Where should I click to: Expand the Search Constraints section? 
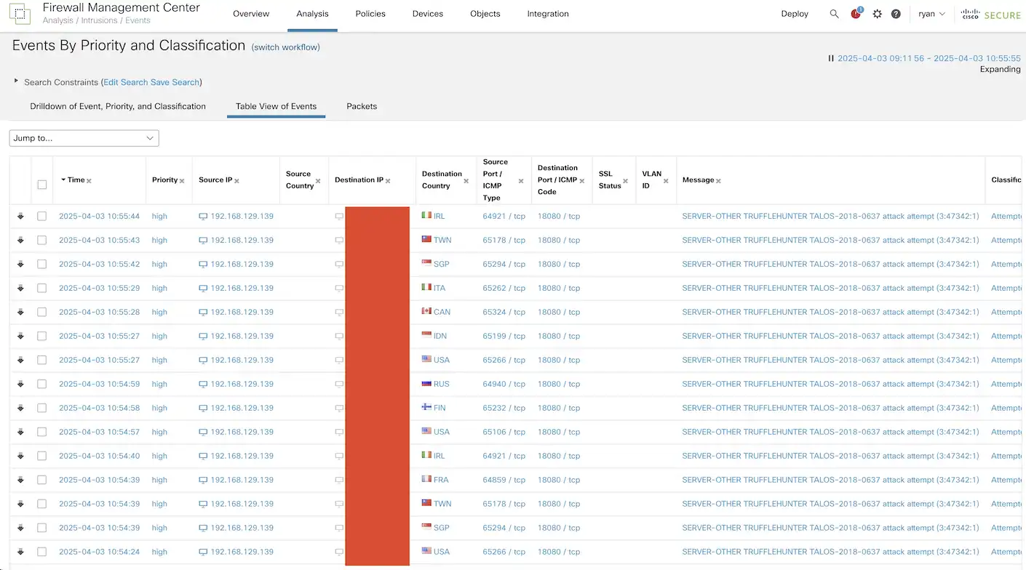coord(16,82)
